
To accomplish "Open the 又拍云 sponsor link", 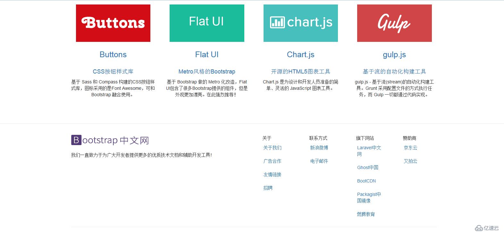I will (x=411, y=161).
